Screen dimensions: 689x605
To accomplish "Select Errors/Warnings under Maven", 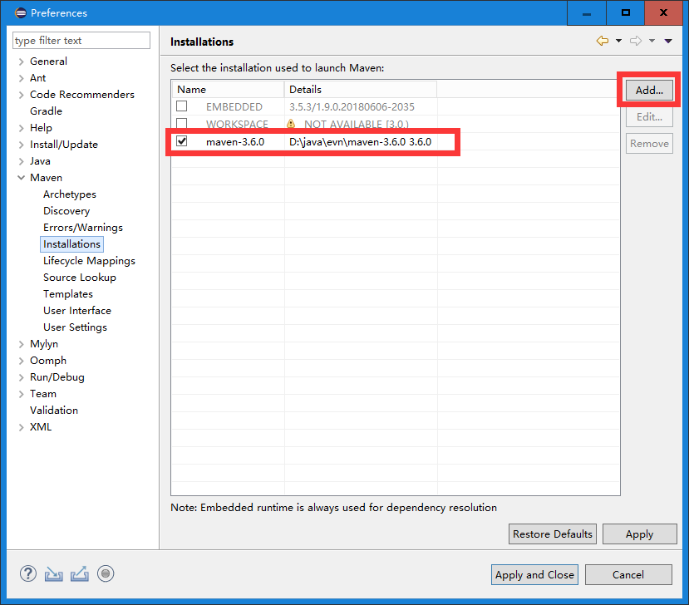I will pos(83,228).
